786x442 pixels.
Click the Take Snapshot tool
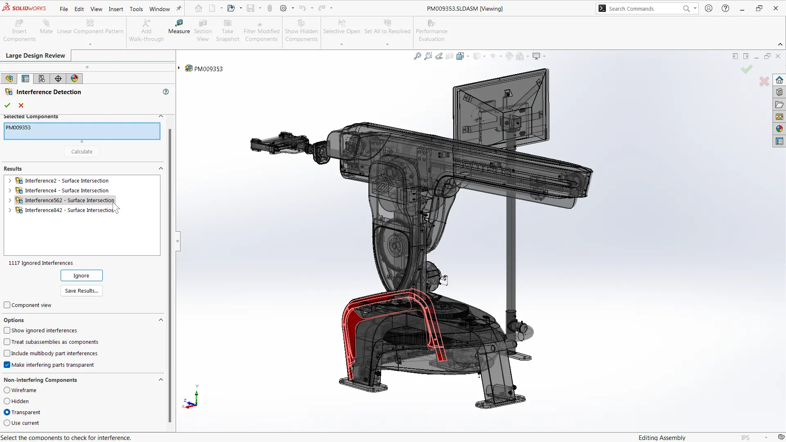pos(228,30)
